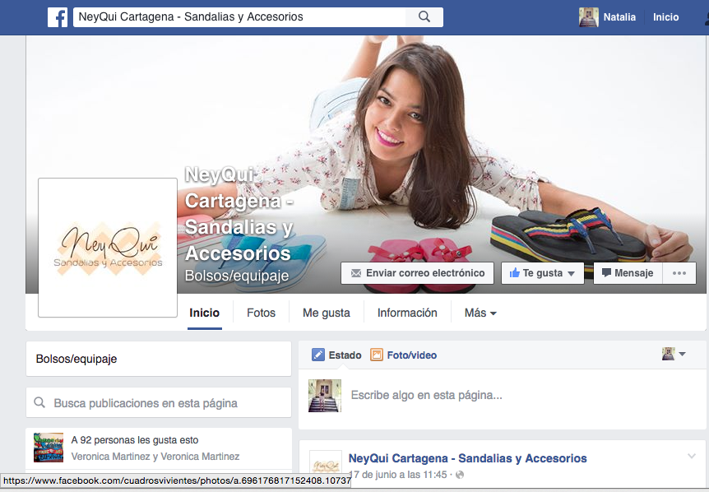Open the Información tab
Image resolution: width=709 pixels, height=492 pixels.
click(x=407, y=313)
